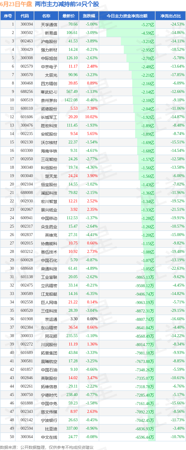
Task: Click stock name 恒宝股份
Action: click(49, 184)
